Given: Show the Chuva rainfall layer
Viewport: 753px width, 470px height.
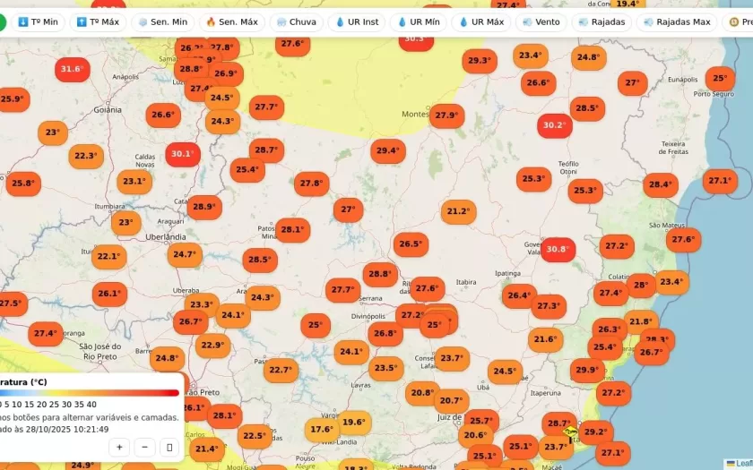Looking at the screenshot, I should (296, 21).
